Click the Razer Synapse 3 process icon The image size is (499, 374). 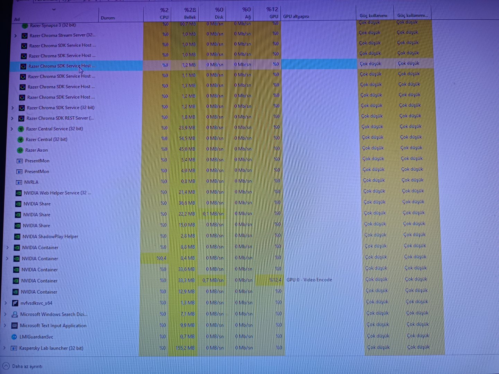25,25
